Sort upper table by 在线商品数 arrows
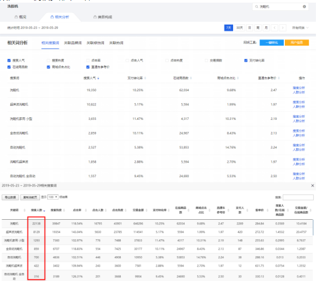The height and width of the screenshot is (281, 317). pyautogui.click(x=191, y=78)
